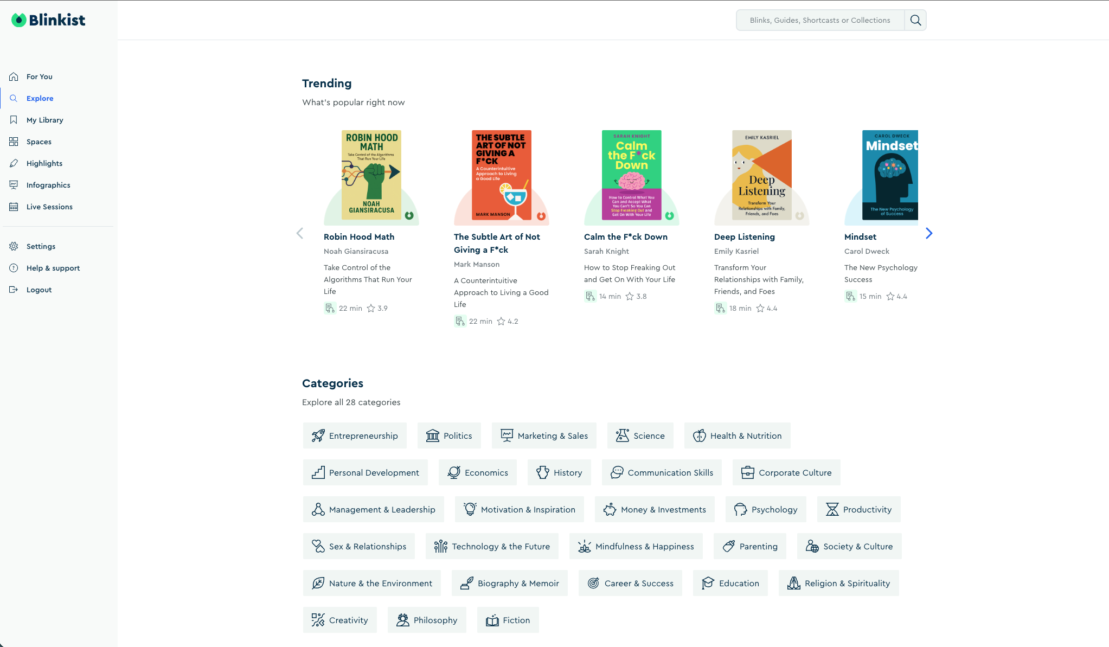
Task: Click the left carousel arrow
Action: [x=299, y=233]
